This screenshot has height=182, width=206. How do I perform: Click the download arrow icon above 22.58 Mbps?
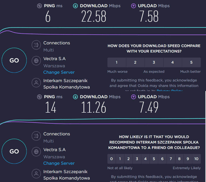(75, 6)
